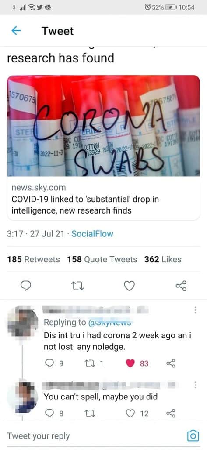The image size is (207, 450).
Task: Open the camera icon in reply bar
Action: [193, 435]
